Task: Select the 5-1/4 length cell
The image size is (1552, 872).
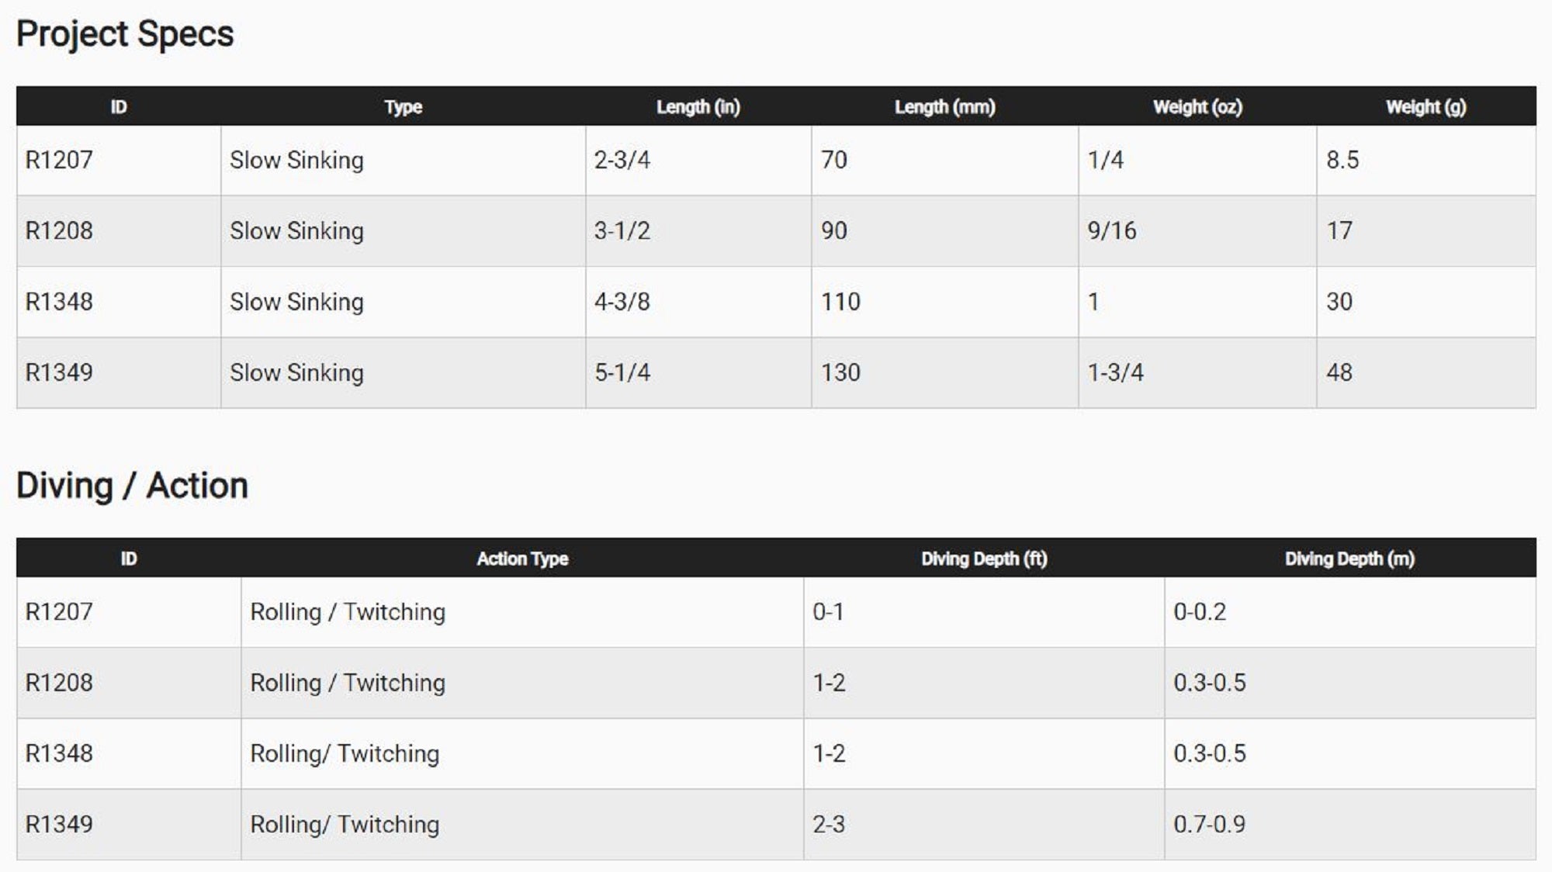Action: [x=622, y=372]
